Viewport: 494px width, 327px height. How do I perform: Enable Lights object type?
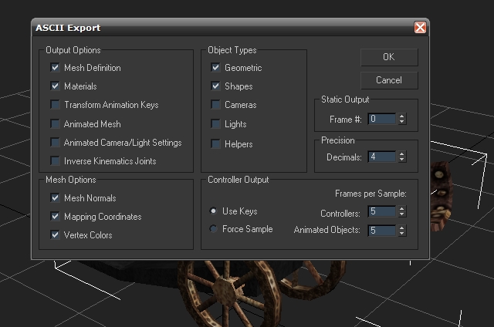[x=216, y=123]
